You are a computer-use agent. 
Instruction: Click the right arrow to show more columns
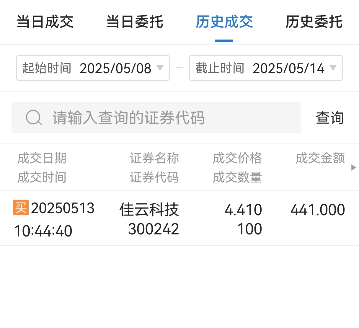coord(353,168)
